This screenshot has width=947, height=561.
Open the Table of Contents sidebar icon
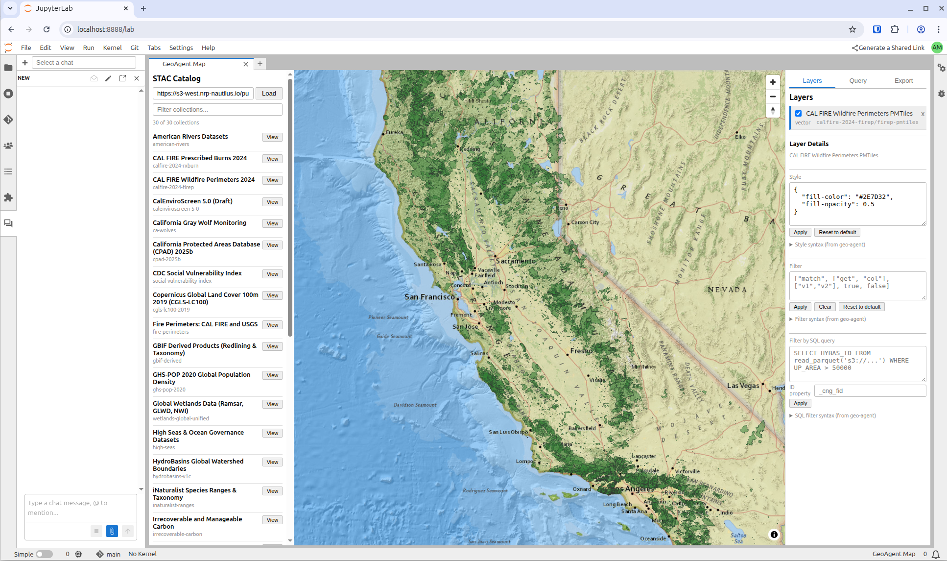point(8,171)
